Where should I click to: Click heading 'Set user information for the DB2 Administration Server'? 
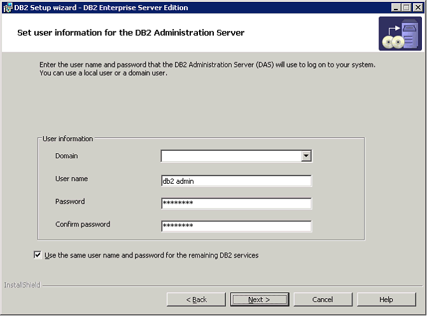coord(130,32)
